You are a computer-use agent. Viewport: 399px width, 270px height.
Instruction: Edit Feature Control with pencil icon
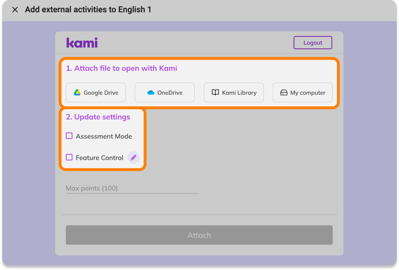[133, 158]
